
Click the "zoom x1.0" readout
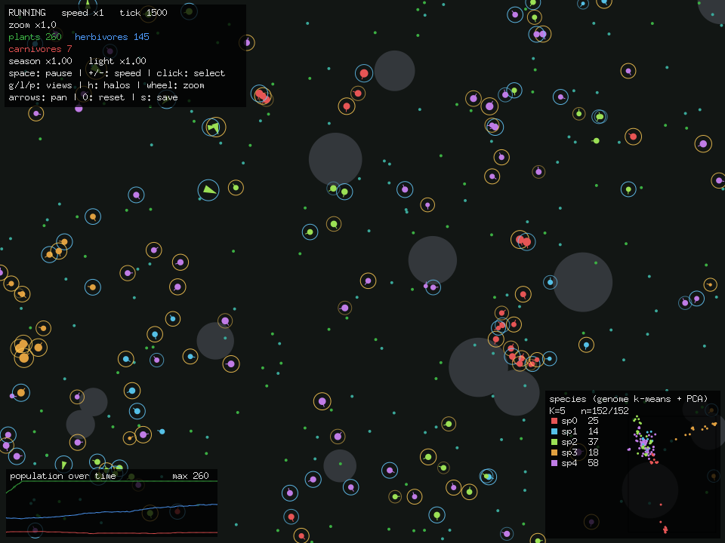32,25
